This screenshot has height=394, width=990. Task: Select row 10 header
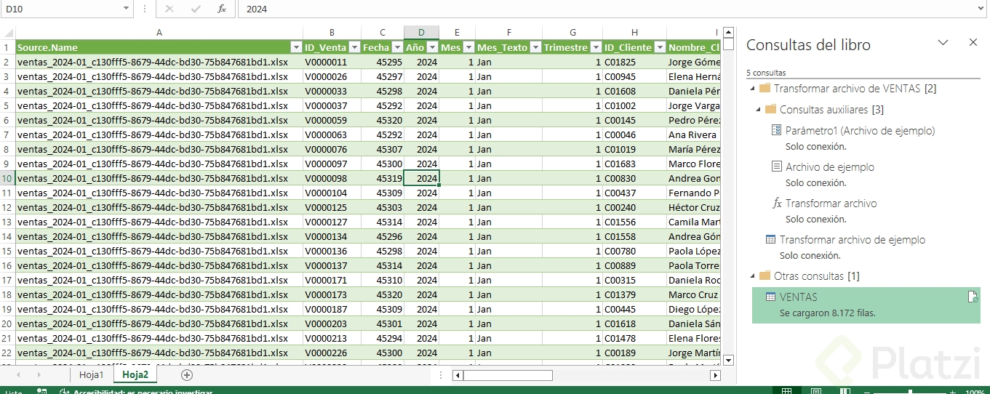7,178
